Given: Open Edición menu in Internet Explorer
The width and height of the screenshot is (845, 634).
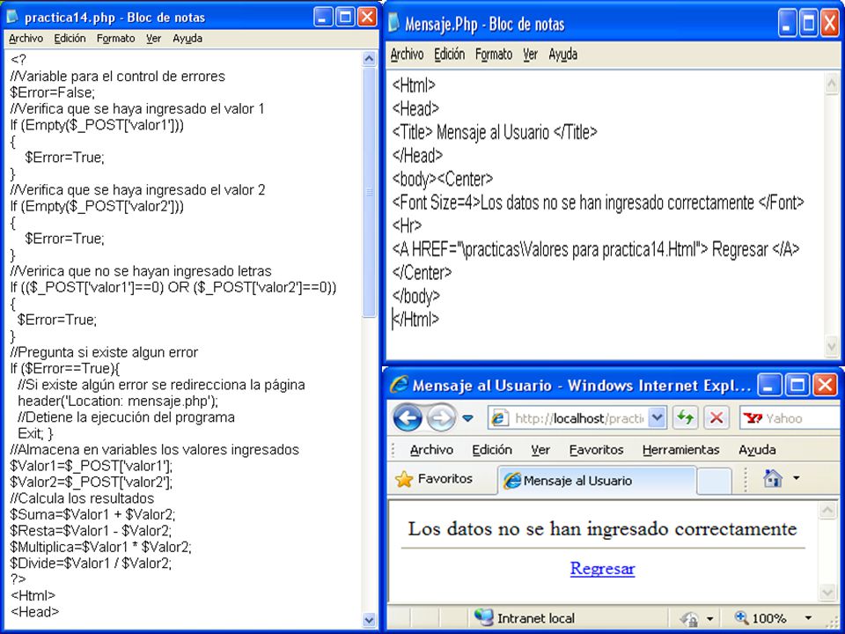Looking at the screenshot, I should coord(491,450).
